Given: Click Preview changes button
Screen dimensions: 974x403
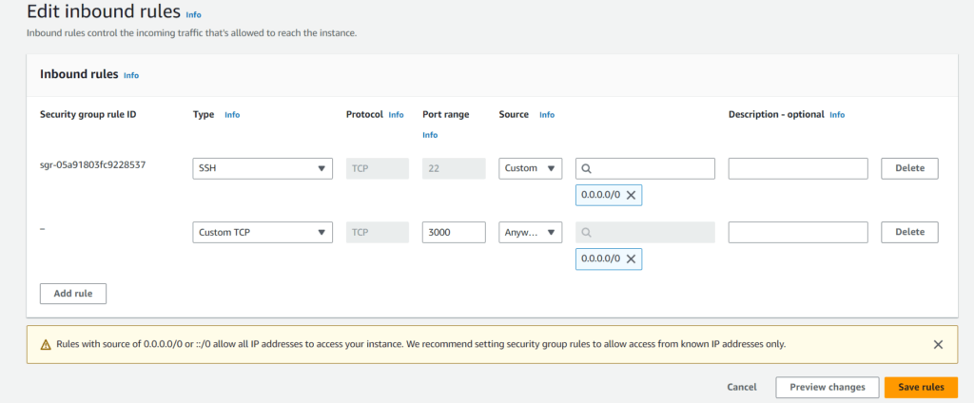Looking at the screenshot, I should (x=828, y=387).
